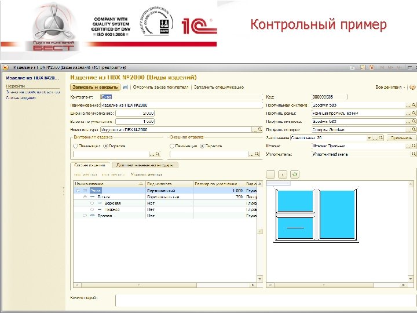Open Значения свойств объектов in left panel

[32, 92]
